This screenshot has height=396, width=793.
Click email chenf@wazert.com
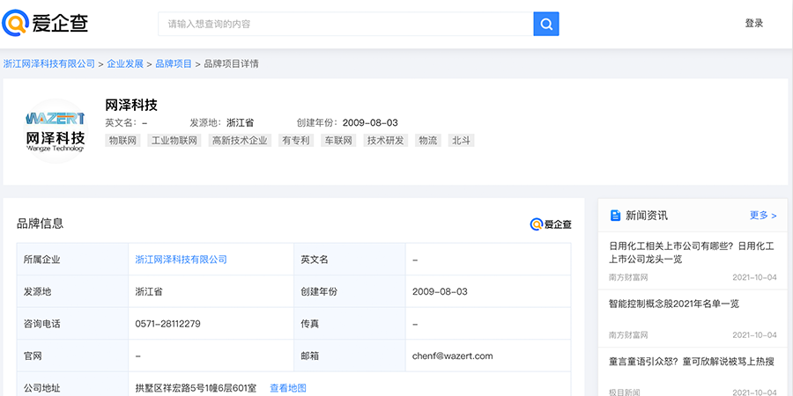[x=453, y=356]
